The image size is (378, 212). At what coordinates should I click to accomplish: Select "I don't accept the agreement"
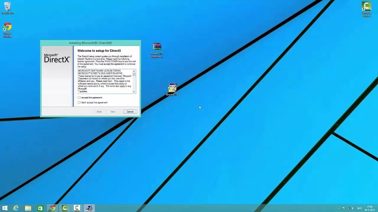pyautogui.click(x=92, y=102)
